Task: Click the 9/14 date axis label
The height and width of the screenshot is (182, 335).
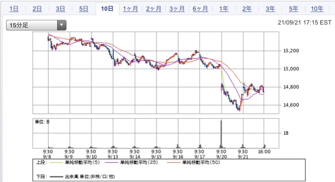Action: [135, 157]
